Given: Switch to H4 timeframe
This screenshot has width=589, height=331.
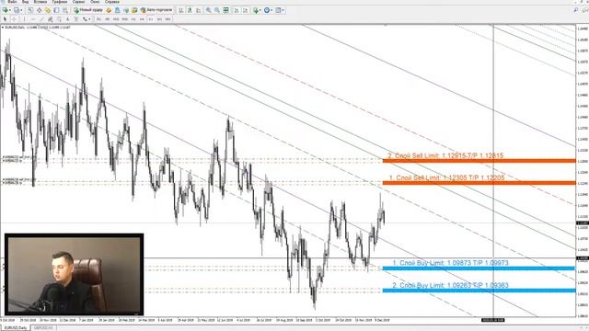Looking at the screenshot, I should coord(142,18).
